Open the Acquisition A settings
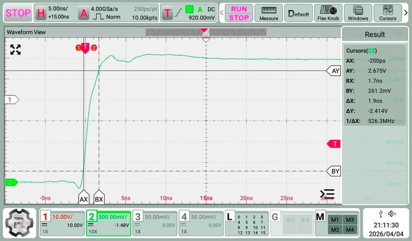 [83, 13]
